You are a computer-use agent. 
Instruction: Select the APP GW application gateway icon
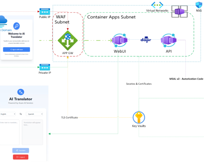(x=68, y=40)
